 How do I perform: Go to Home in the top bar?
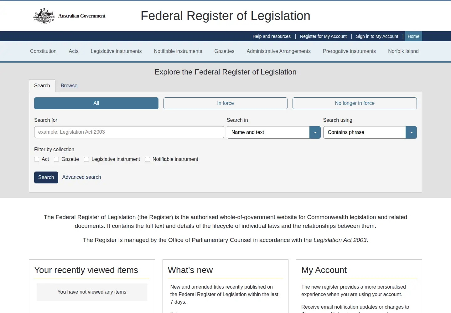(x=413, y=36)
